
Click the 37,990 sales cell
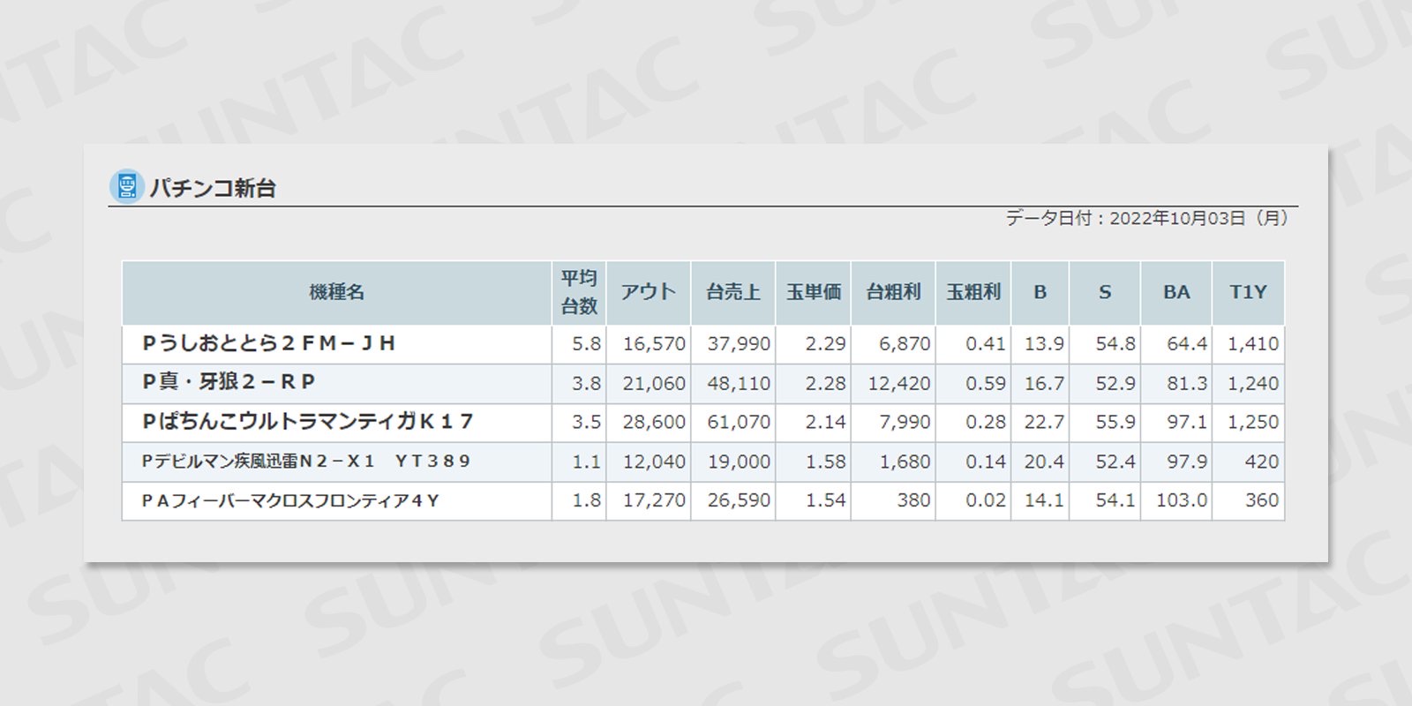pyautogui.click(x=733, y=344)
